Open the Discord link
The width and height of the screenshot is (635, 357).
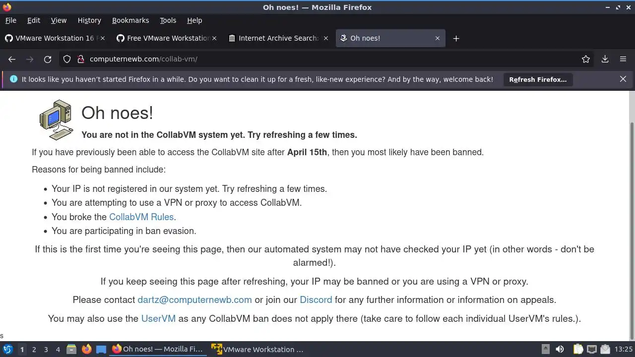pos(316,299)
